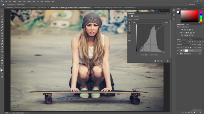Add a Vibrance adjustment triangle icon
This screenshot has height=114, width=204.
coord(193,30)
